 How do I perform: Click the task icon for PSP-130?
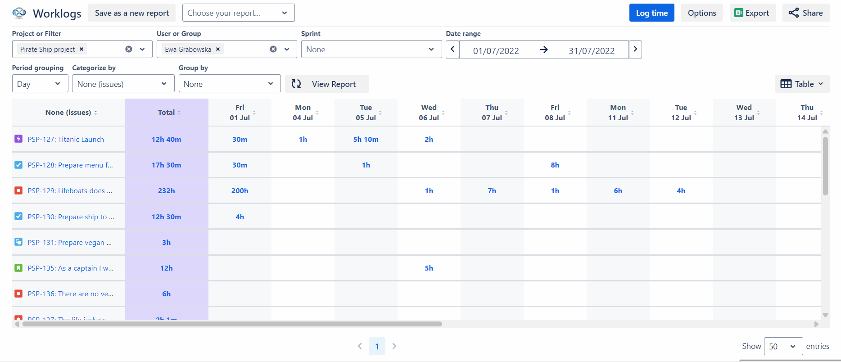coord(18,216)
